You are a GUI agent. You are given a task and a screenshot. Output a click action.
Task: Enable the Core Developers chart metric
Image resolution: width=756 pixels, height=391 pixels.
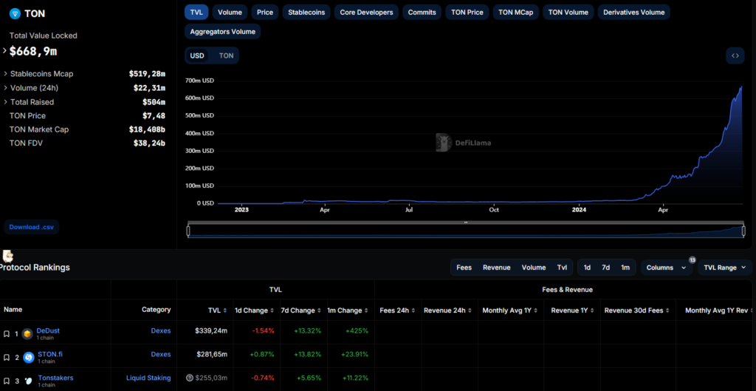(x=366, y=12)
